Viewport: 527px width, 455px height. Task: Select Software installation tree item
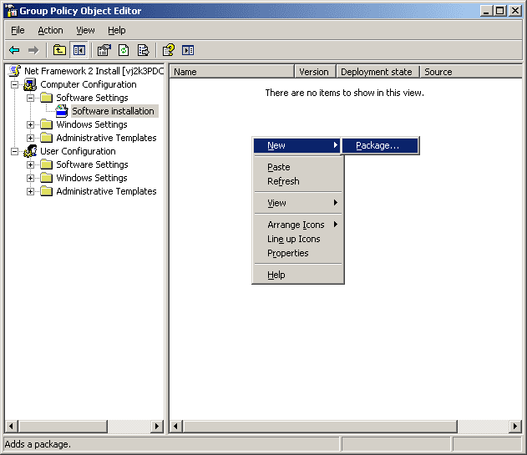click(x=114, y=111)
